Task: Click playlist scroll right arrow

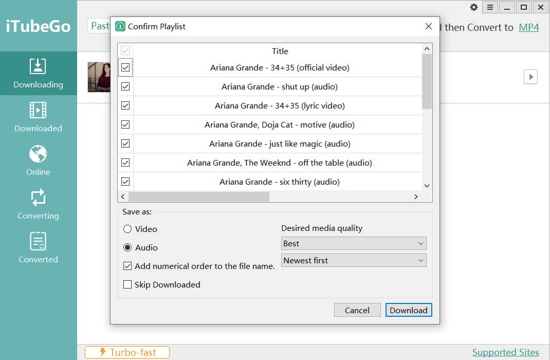Action: click(x=416, y=196)
